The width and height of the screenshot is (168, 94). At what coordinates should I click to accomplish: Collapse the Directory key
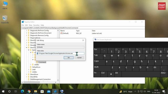pos(27,48)
